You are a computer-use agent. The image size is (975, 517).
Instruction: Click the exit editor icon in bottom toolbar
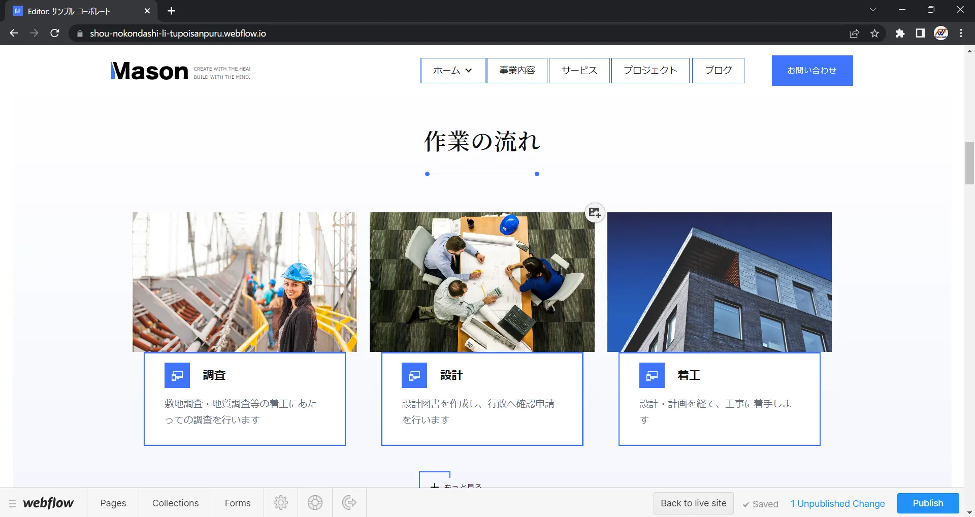[x=349, y=503]
